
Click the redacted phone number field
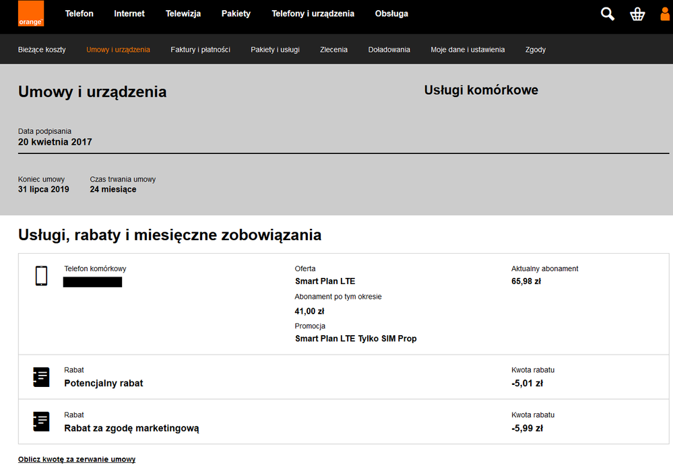coord(93,282)
